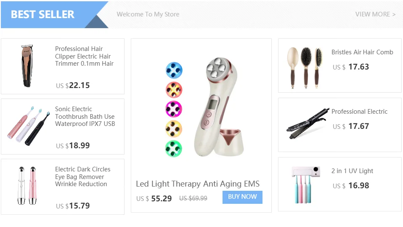Open the VIEW MORE link
This screenshot has height=227, width=403.
coord(375,14)
